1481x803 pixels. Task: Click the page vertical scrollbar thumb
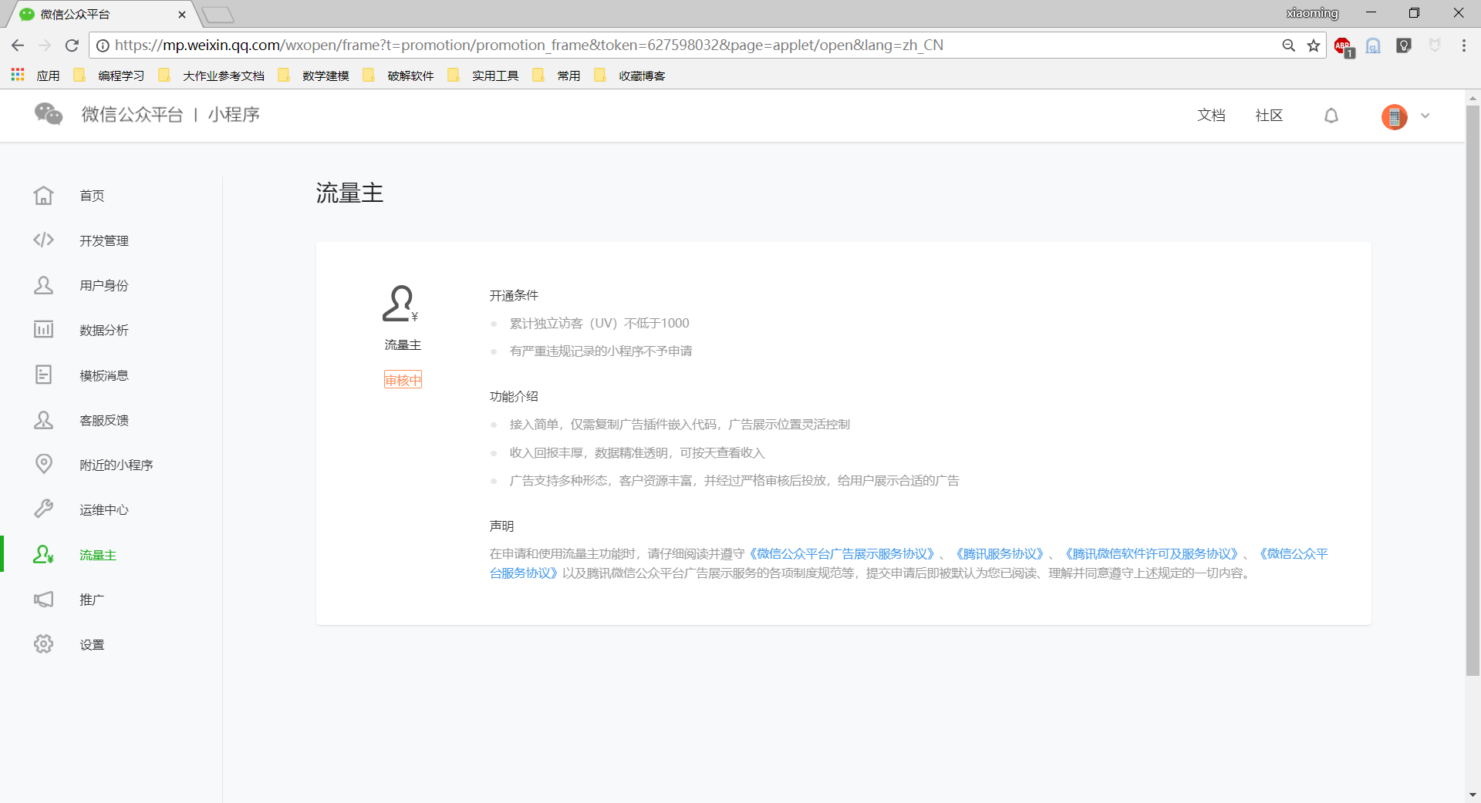pyautogui.click(x=1473, y=389)
